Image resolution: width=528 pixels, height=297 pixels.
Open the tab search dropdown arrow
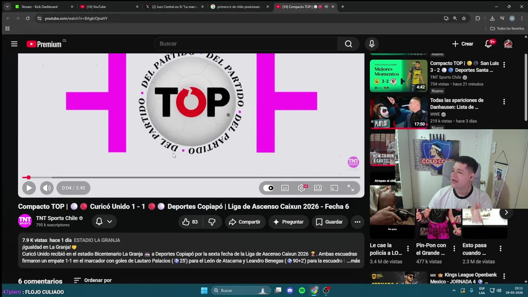coord(7,7)
